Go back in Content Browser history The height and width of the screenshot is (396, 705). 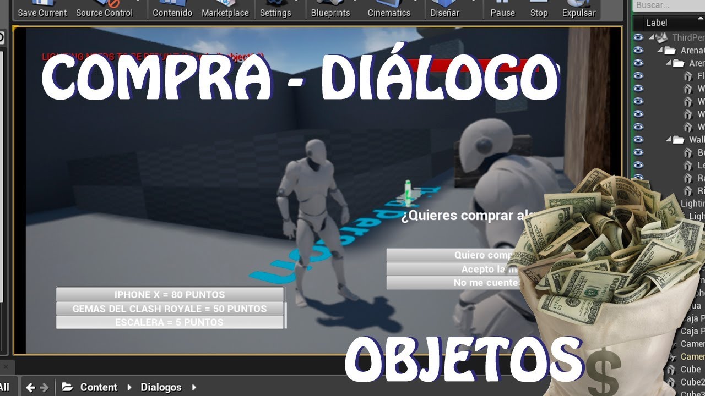point(31,387)
